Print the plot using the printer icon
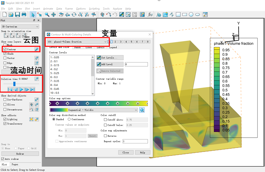 [24, 15]
